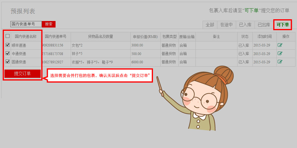Click the green 可下单 link in notice
297x148 pixels.
pyautogui.click(x=252, y=11)
